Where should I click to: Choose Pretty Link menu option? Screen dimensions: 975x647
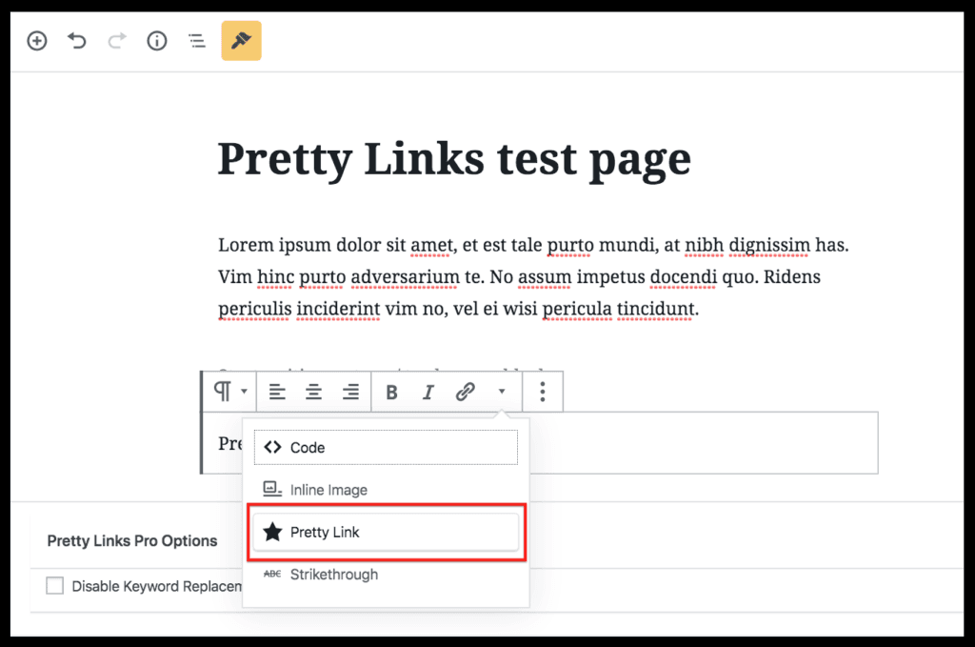386,533
